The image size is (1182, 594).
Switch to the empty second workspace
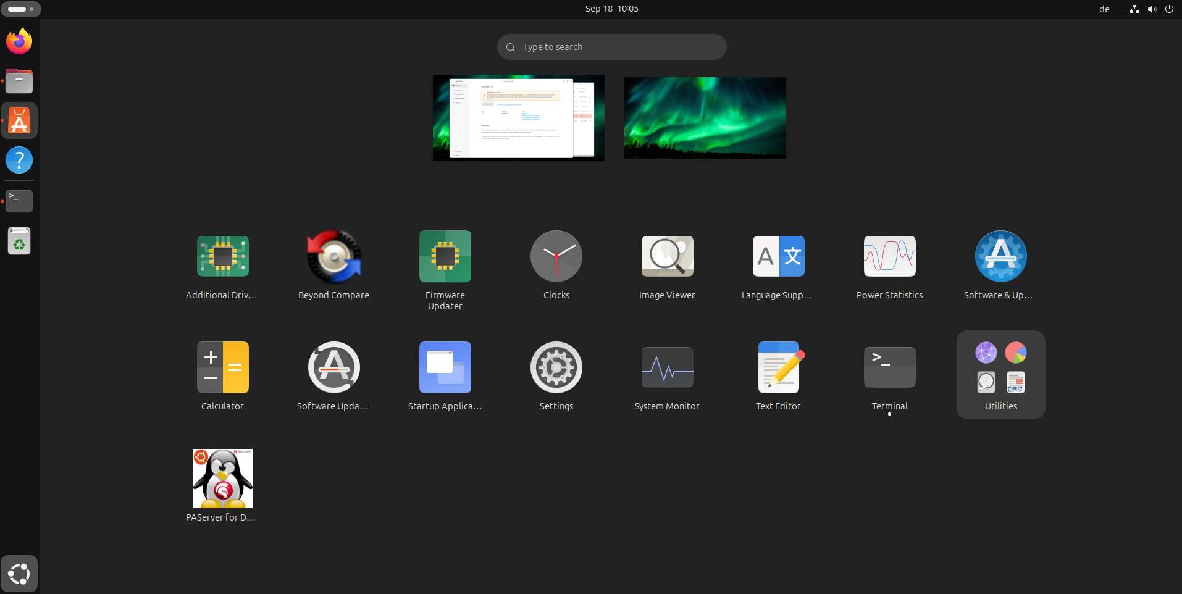(705, 118)
